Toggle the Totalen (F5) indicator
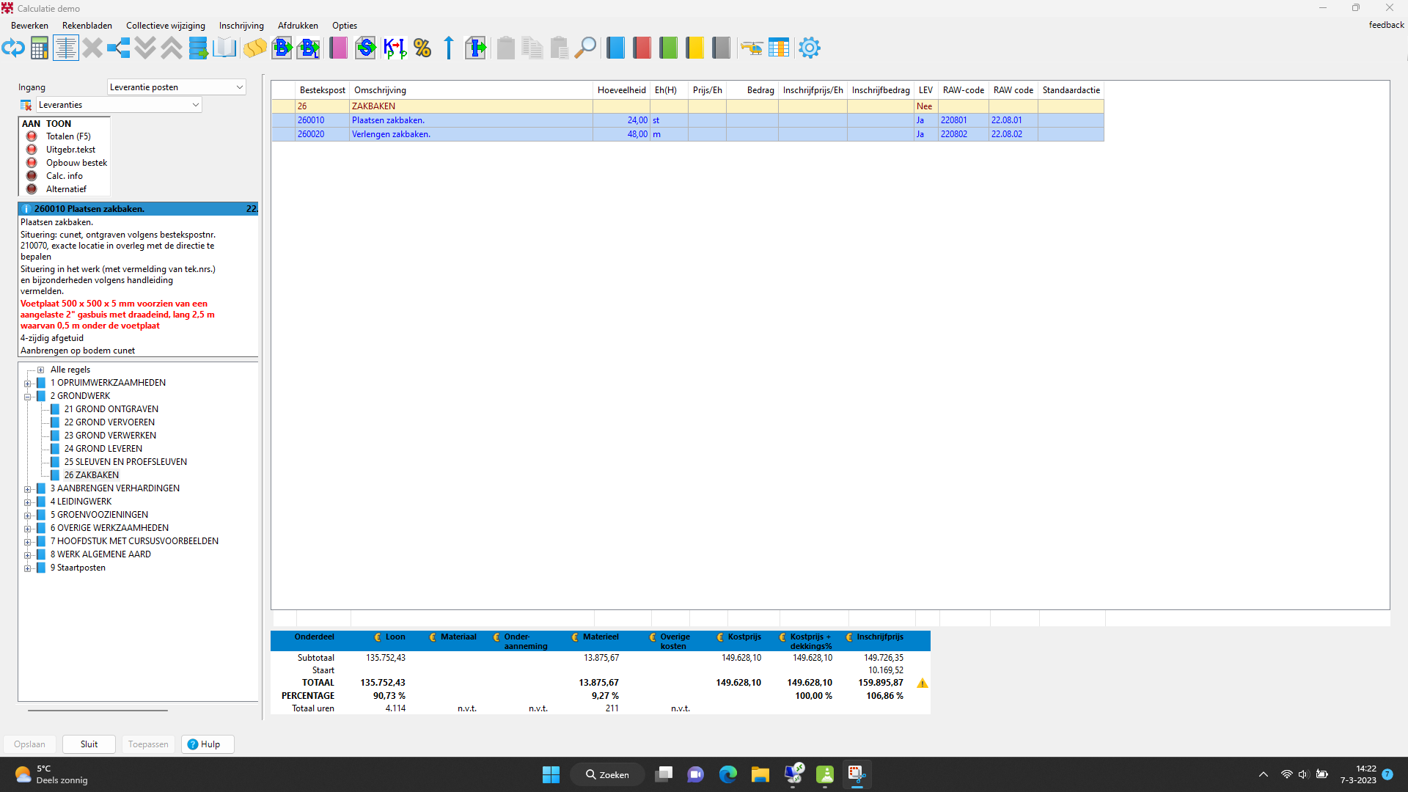 pos(32,136)
